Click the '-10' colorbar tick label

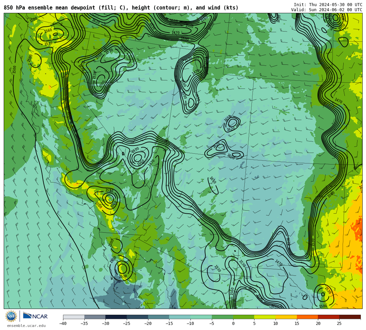coord(190,324)
